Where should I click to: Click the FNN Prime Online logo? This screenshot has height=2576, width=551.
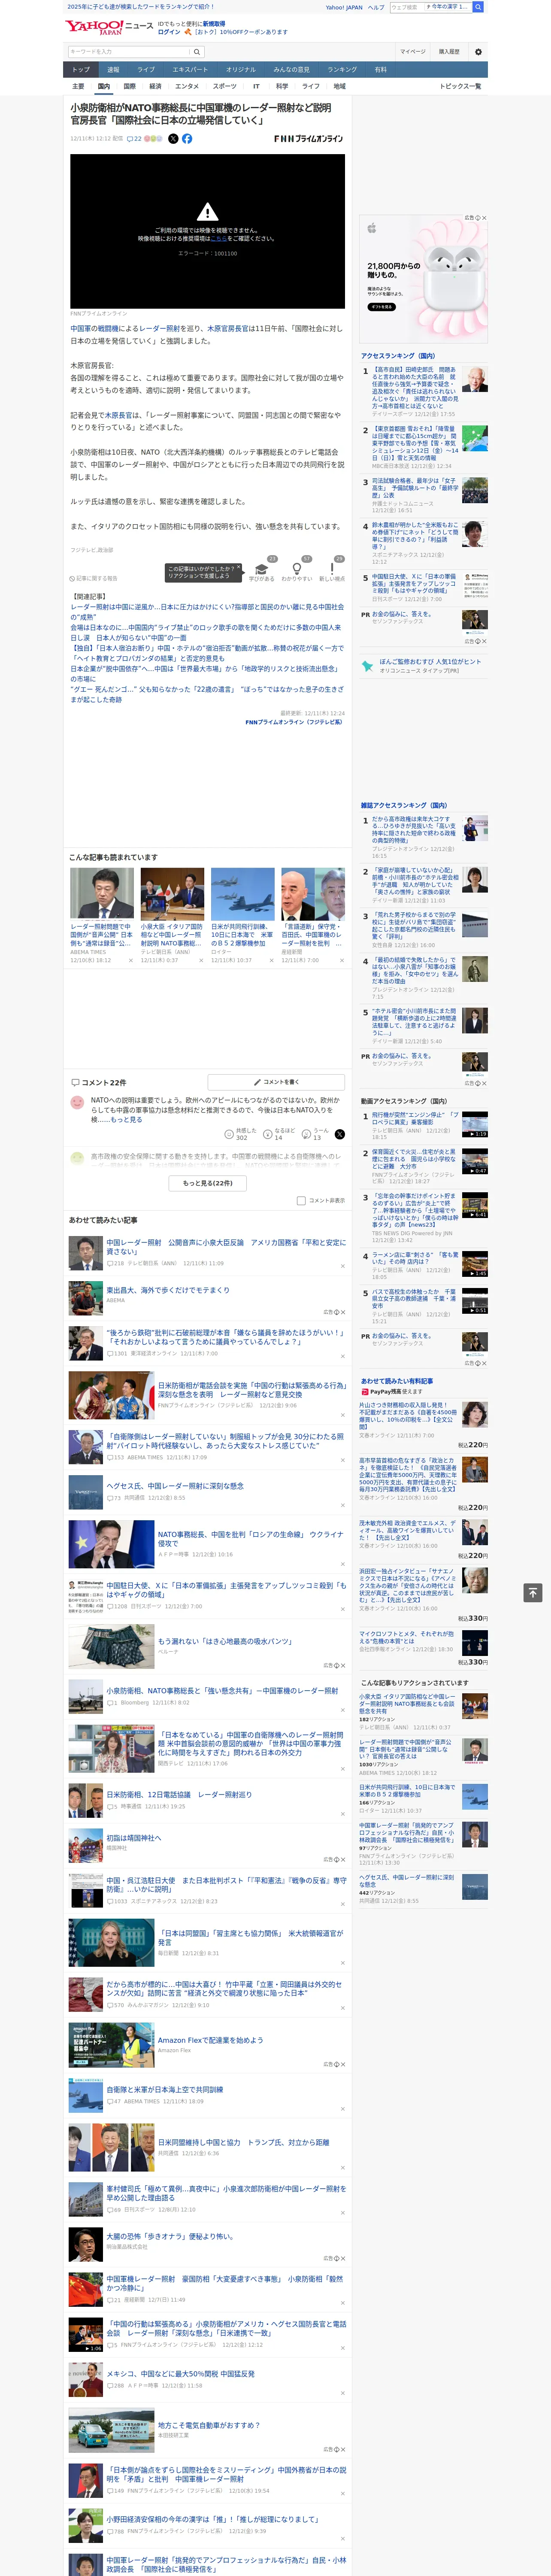[x=308, y=139]
